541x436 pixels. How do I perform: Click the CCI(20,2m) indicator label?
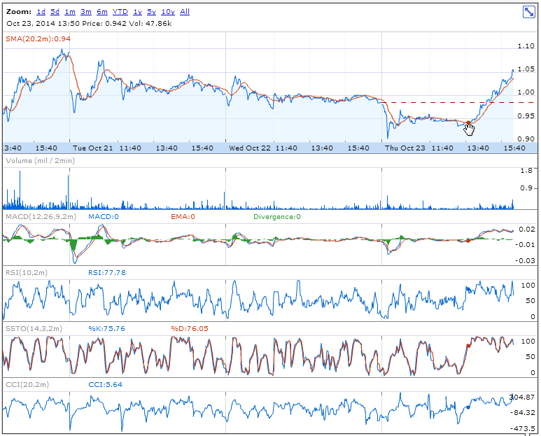(27, 384)
